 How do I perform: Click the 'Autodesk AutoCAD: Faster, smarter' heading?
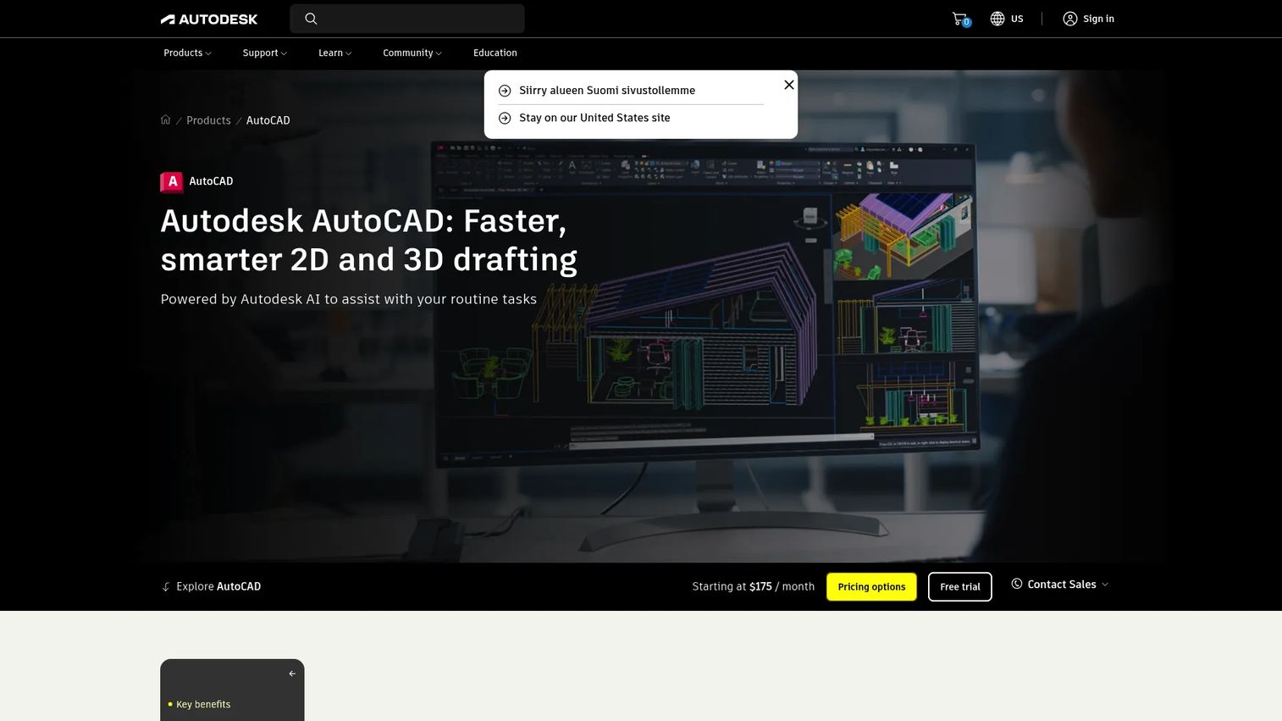(x=369, y=240)
